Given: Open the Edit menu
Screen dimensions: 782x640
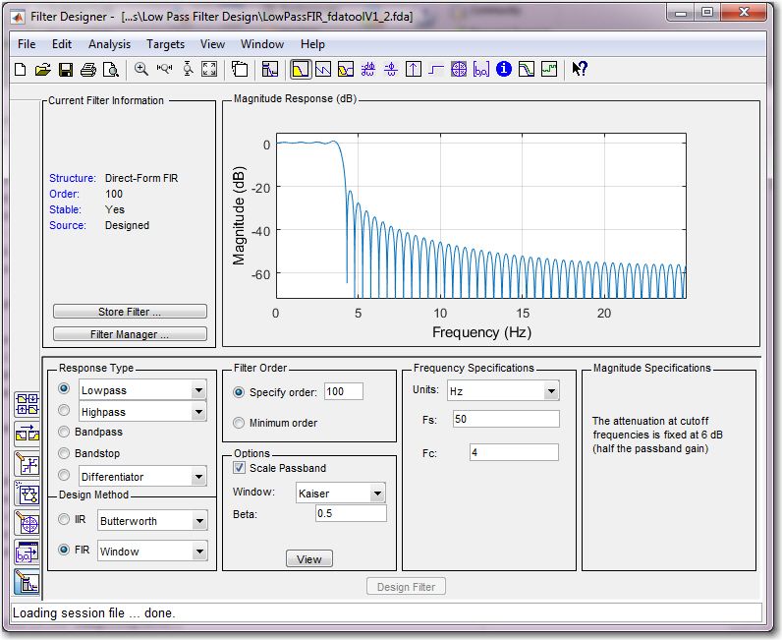Looking at the screenshot, I should (x=62, y=44).
